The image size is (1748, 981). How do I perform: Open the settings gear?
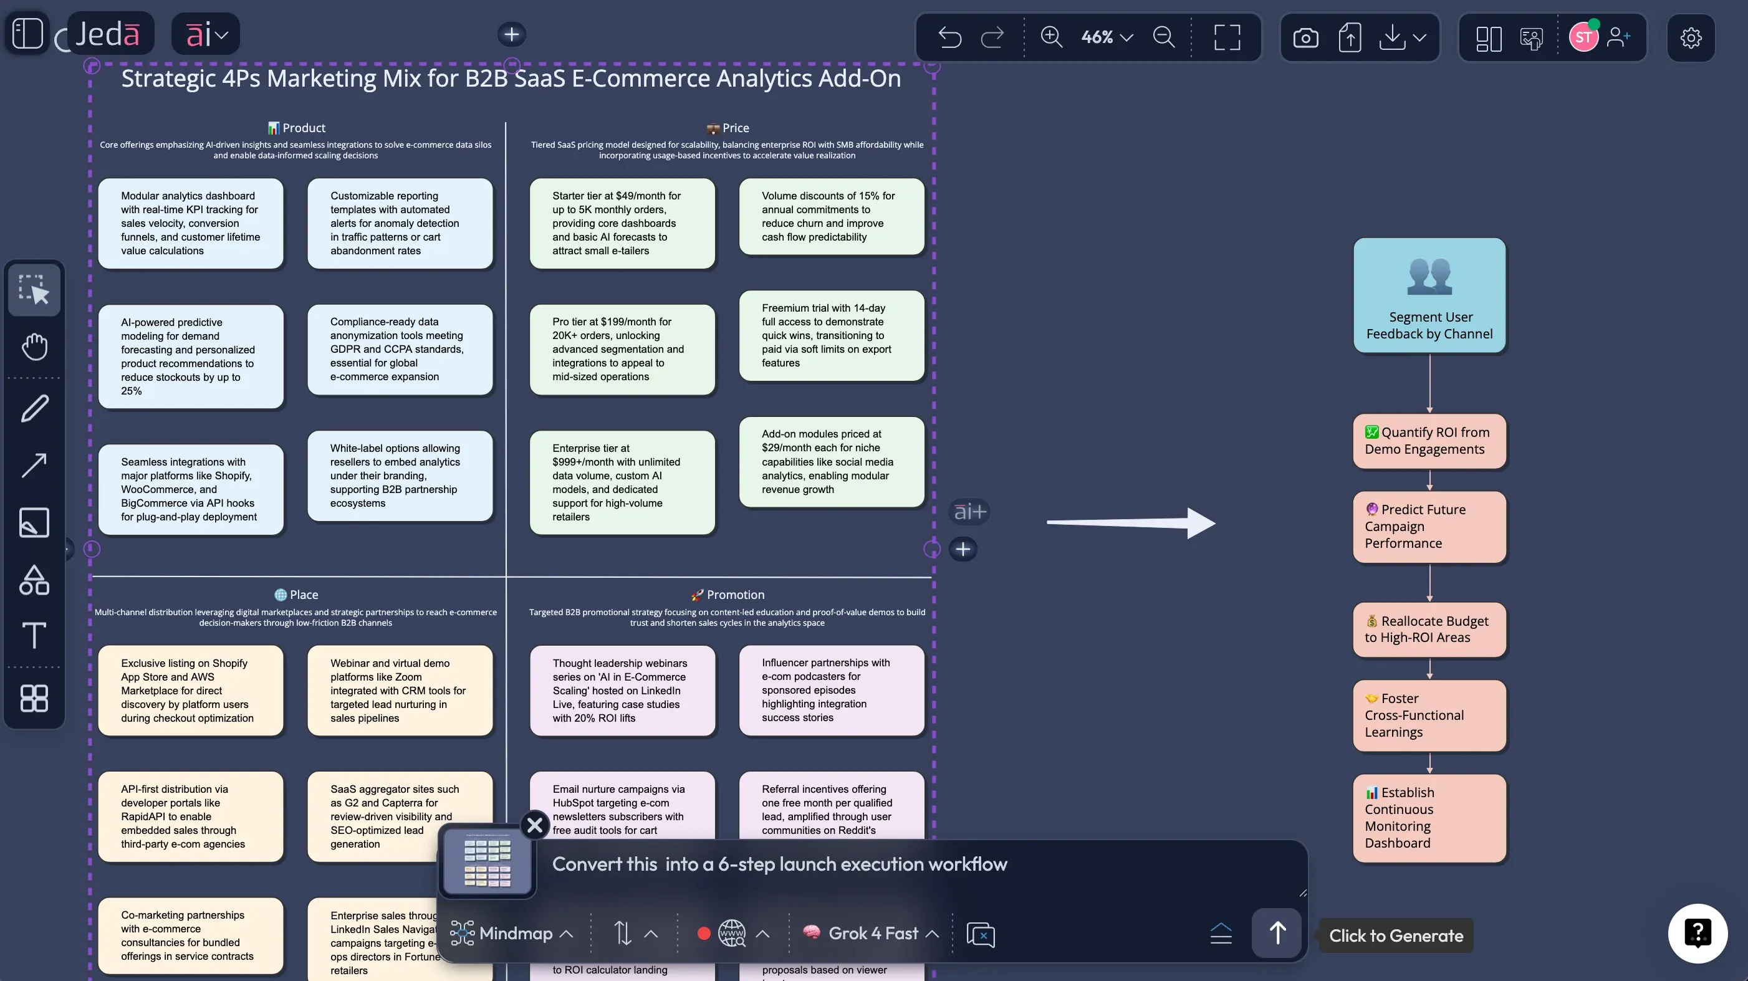point(1690,38)
